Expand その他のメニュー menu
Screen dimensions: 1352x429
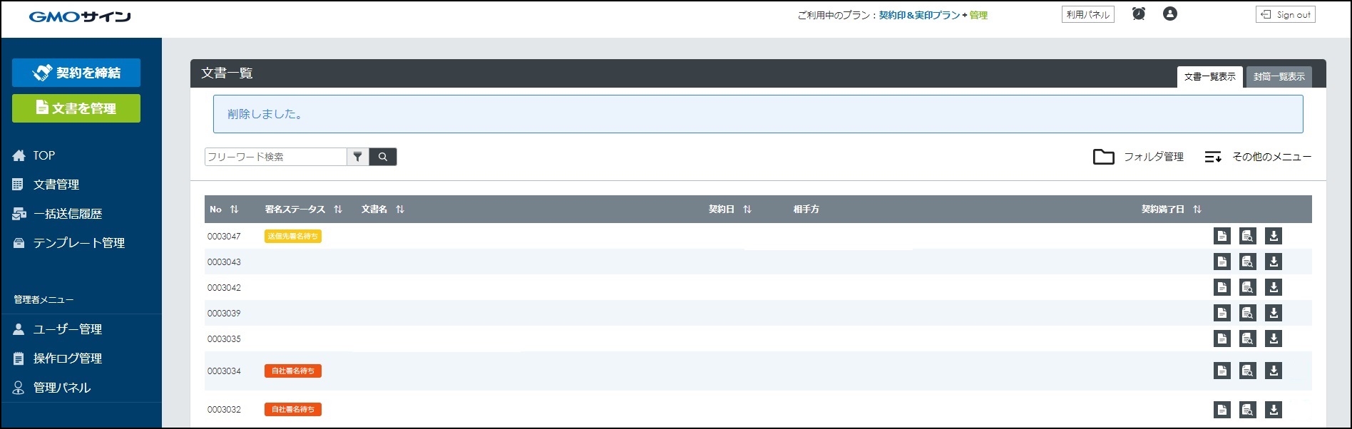tap(1258, 157)
